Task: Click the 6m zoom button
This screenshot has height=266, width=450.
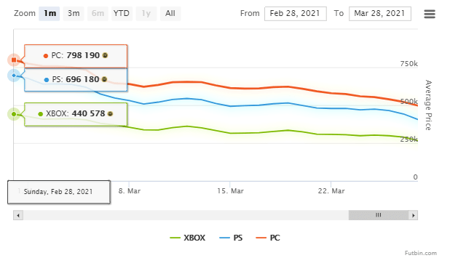Action: [98, 14]
